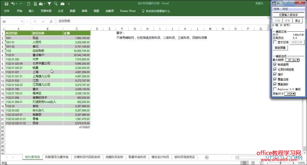
Task: Open the Name Box dropdown arrow
Action: point(22,21)
